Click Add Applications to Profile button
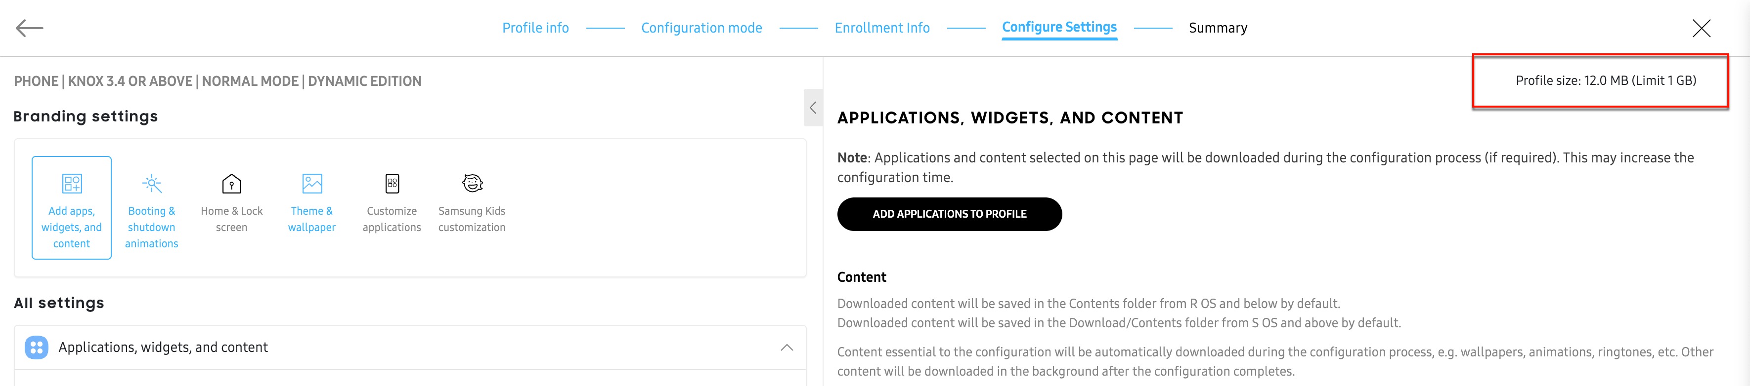 tap(949, 214)
